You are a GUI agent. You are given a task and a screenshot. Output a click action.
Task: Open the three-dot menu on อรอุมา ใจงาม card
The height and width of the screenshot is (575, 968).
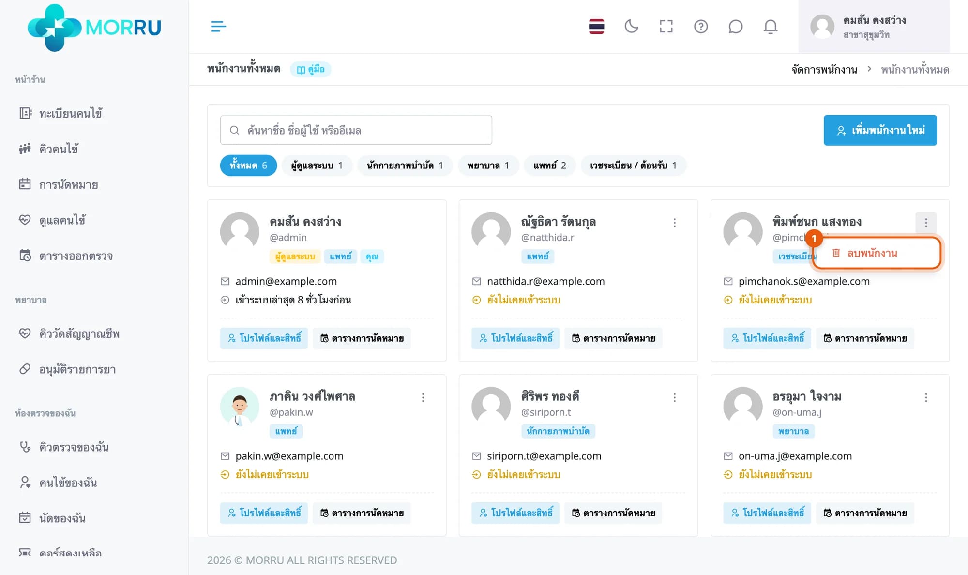[x=926, y=397]
